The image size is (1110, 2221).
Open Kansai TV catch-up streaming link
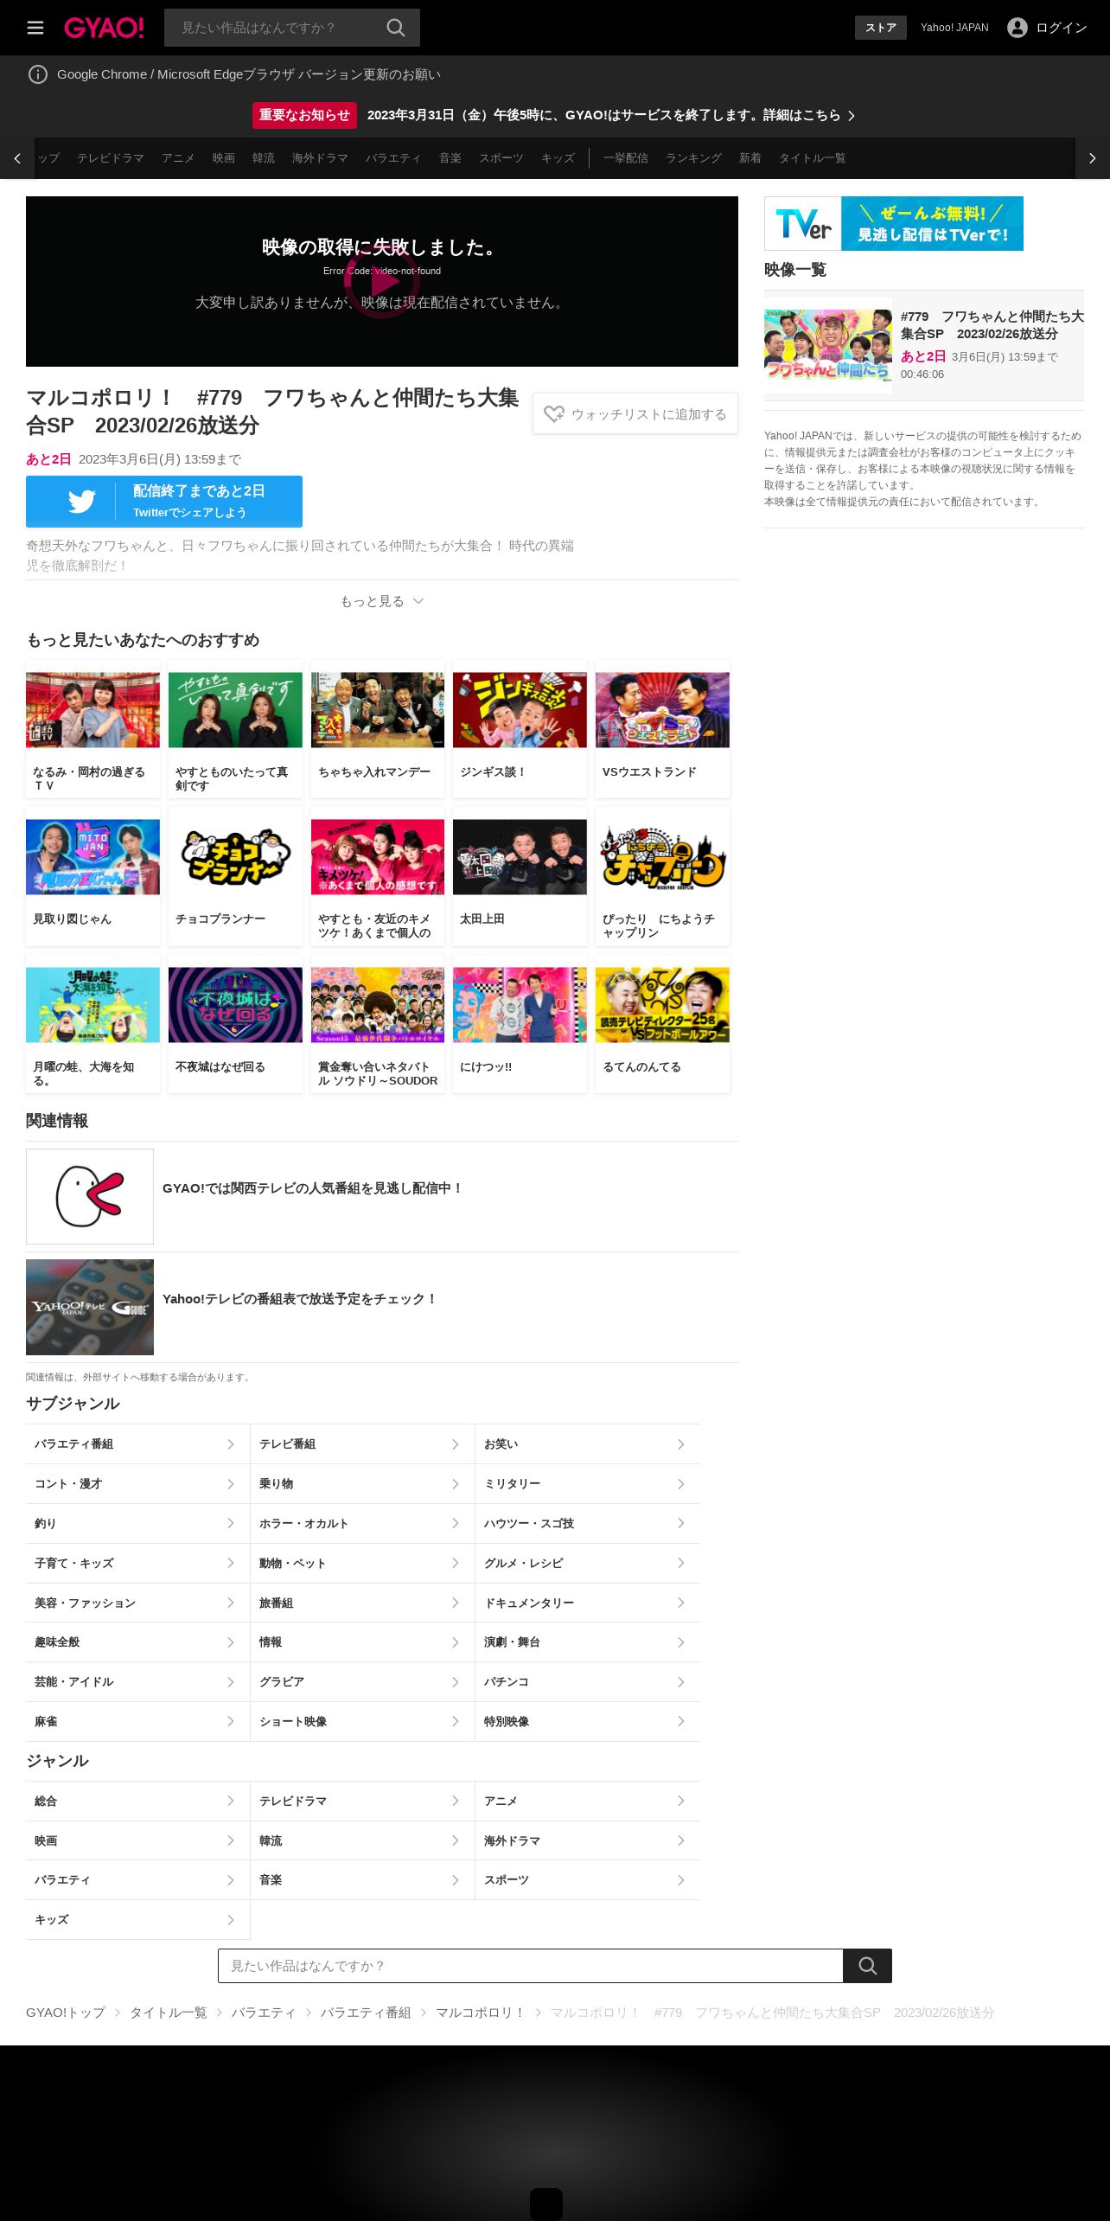[x=312, y=1188]
